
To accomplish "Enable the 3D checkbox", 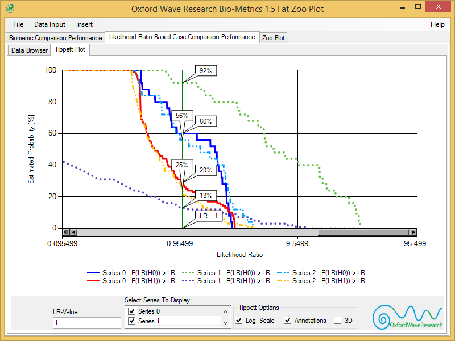I will [337, 321].
